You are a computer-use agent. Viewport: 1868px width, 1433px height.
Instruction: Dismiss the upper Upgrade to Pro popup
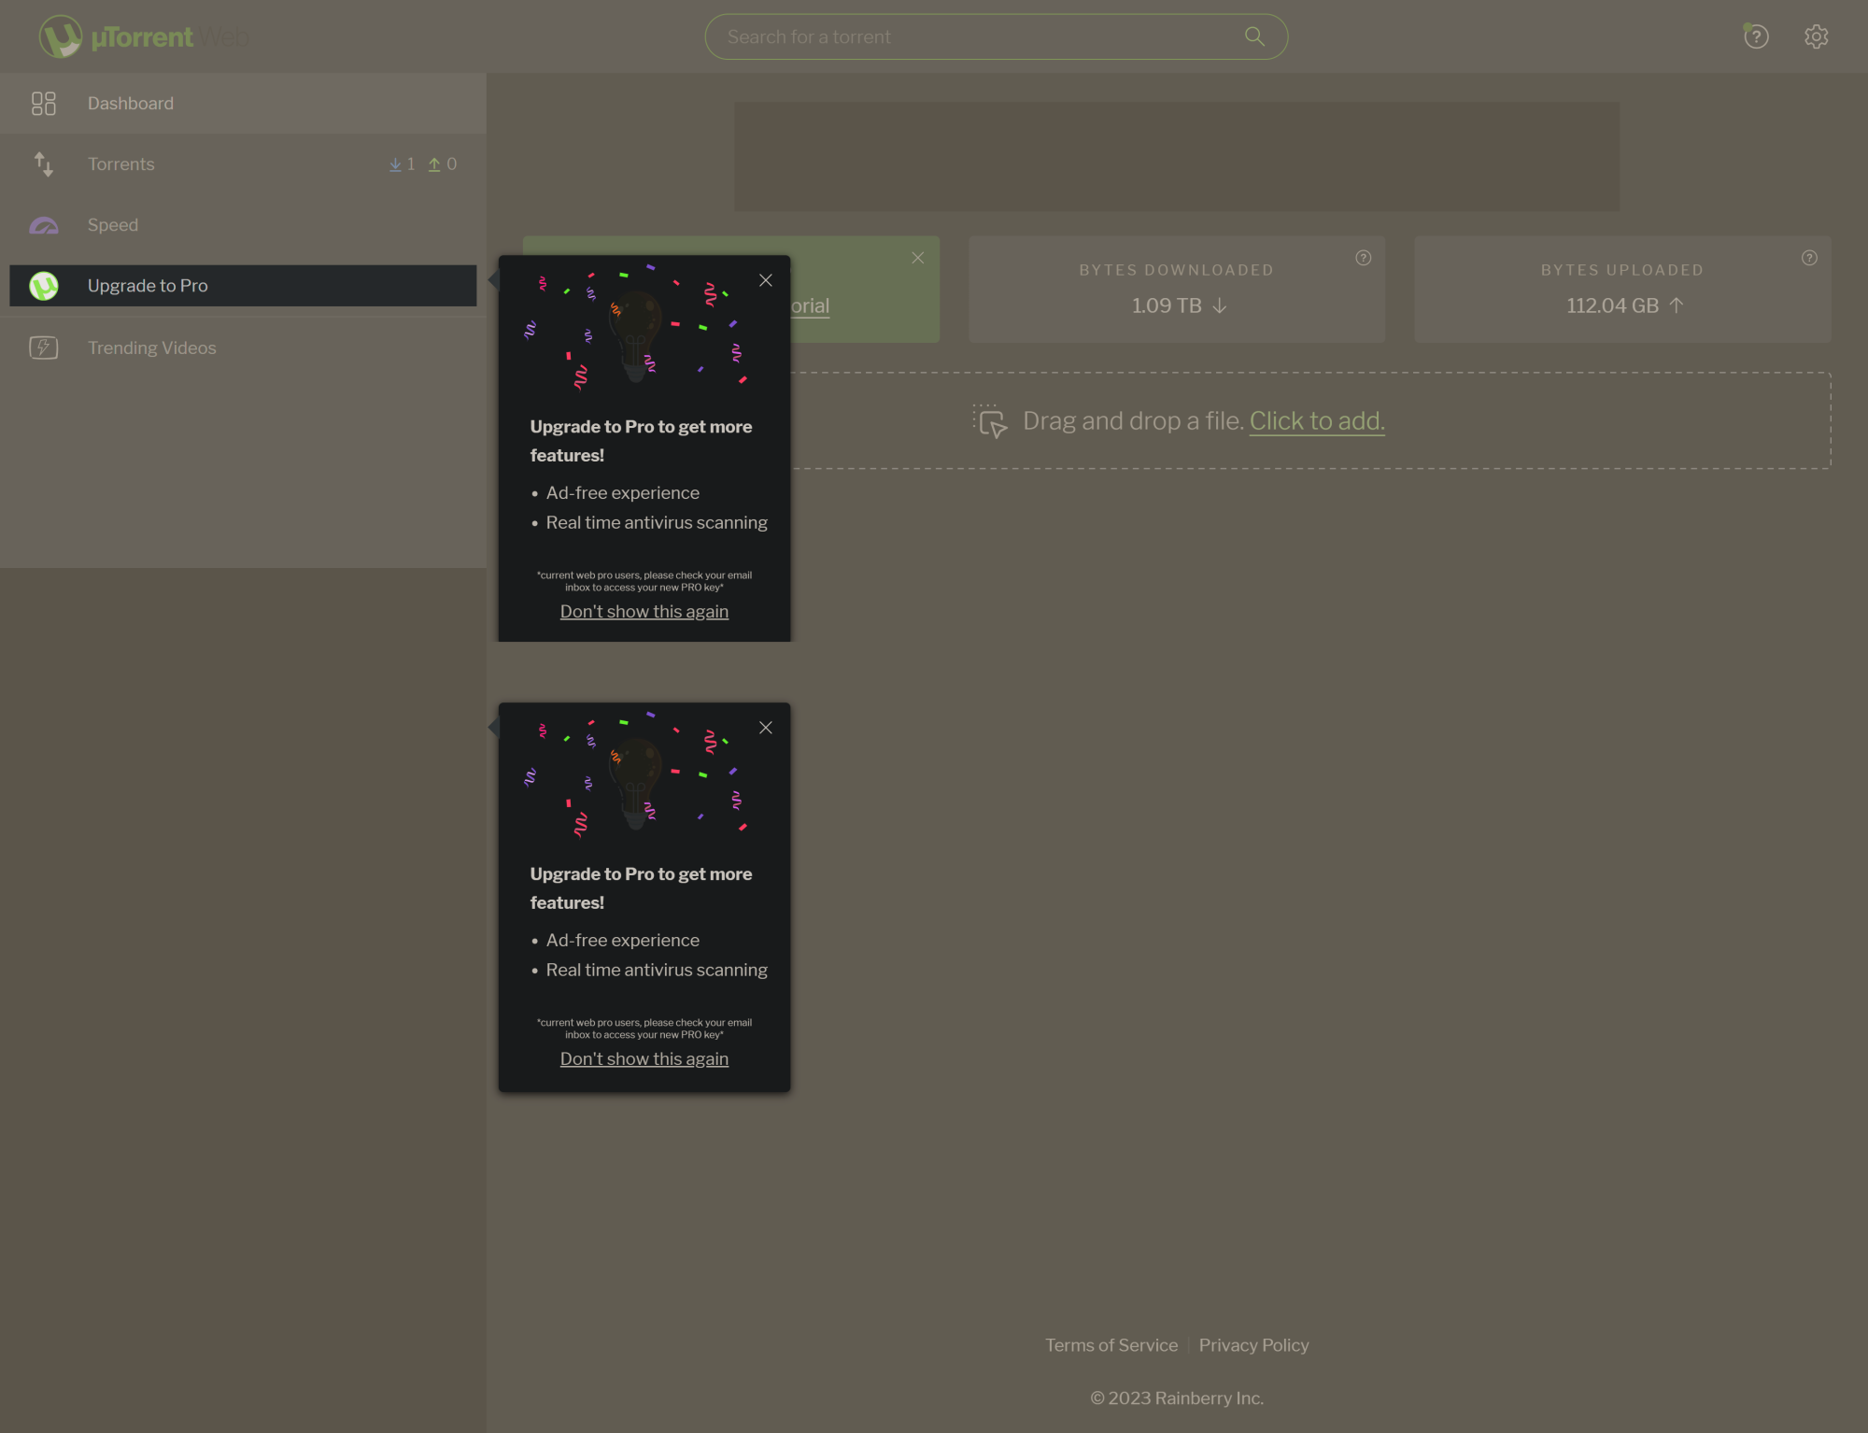(x=766, y=279)
